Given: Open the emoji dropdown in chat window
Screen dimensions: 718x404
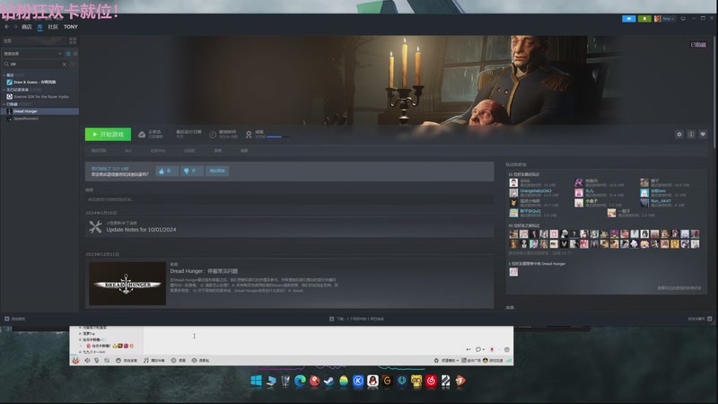Looking at the screenshot, I should coord(479,349).
